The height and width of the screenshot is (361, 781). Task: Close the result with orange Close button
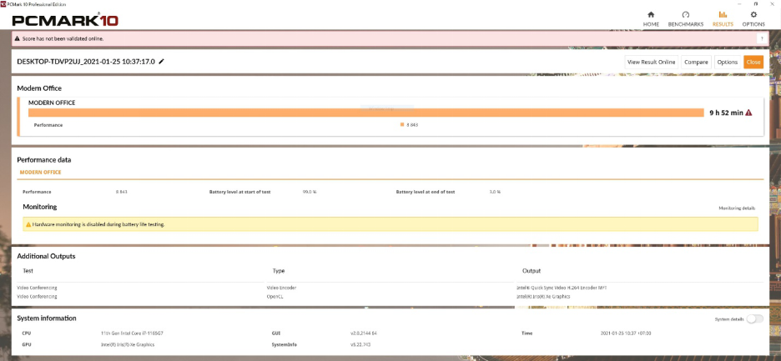click(x=753, y=63)
